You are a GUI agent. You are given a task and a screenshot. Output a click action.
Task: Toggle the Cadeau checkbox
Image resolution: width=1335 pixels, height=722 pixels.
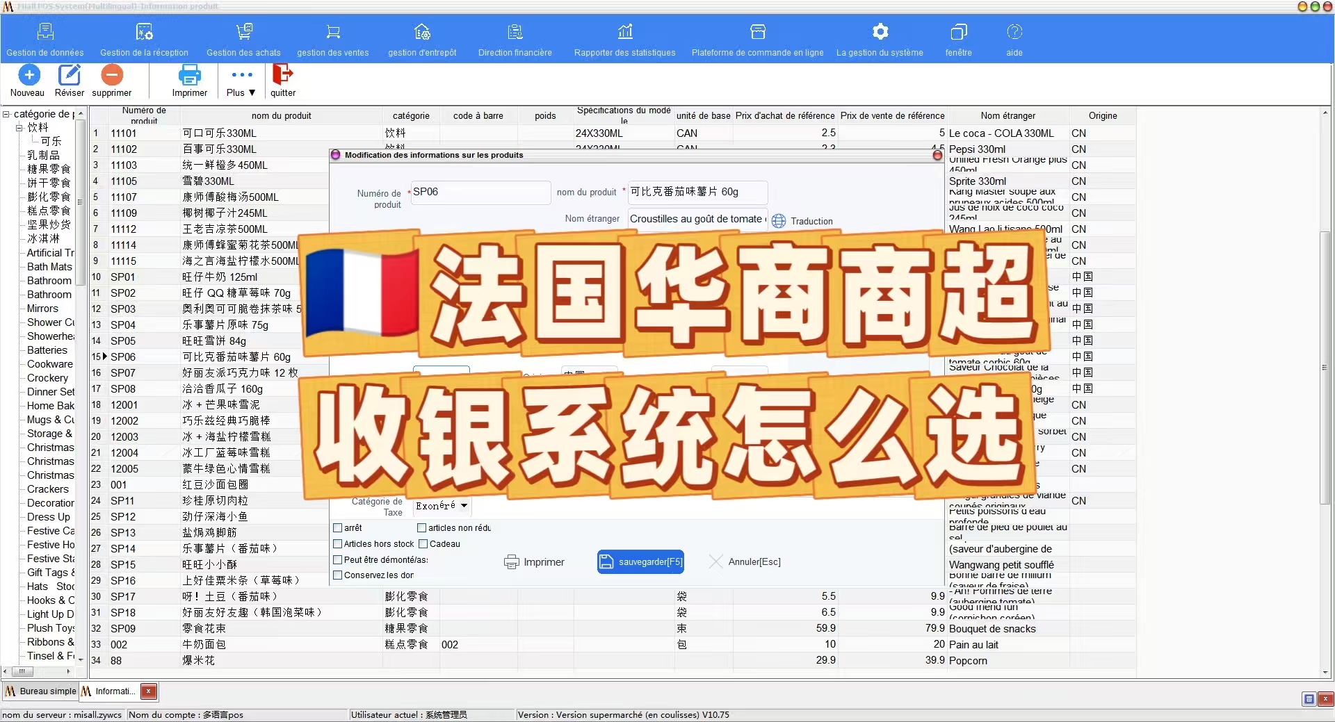pos(423,544)
